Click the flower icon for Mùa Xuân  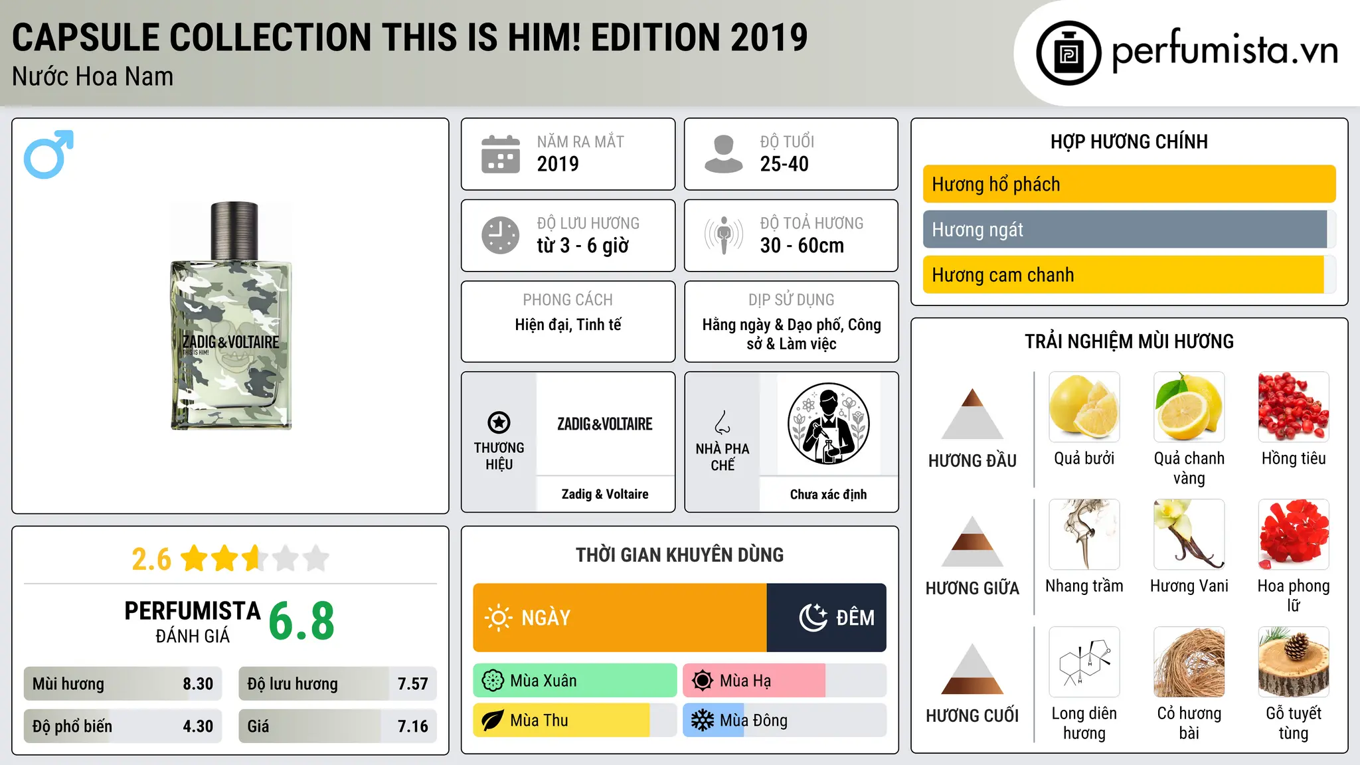click(493, 681)
